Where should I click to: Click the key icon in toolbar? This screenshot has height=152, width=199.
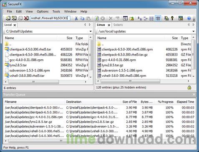(x=172, y=18)
